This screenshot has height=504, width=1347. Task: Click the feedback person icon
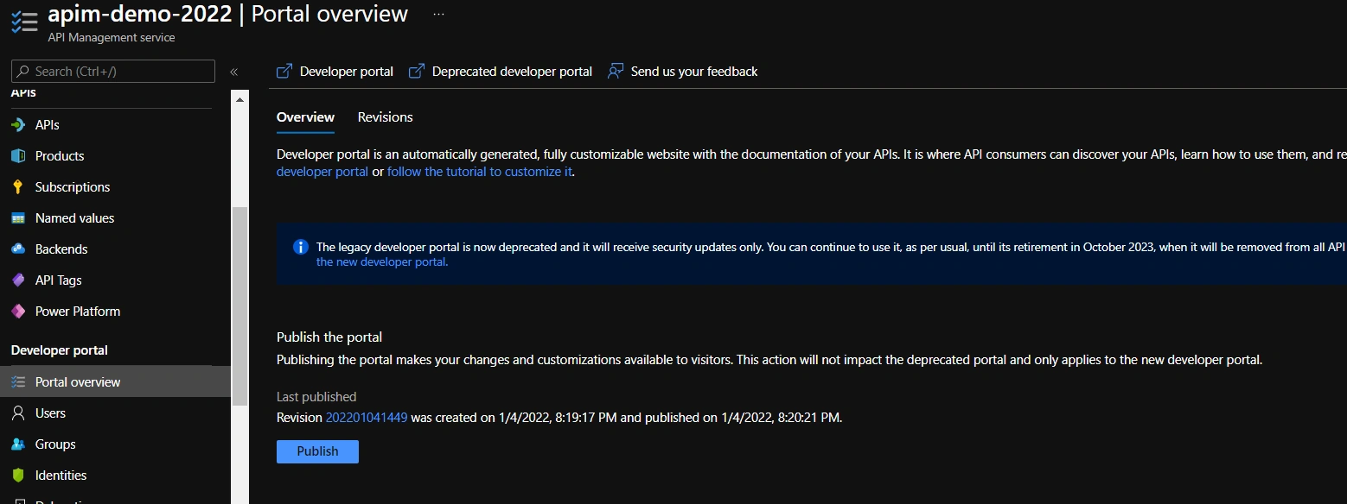tap(616, 72)
